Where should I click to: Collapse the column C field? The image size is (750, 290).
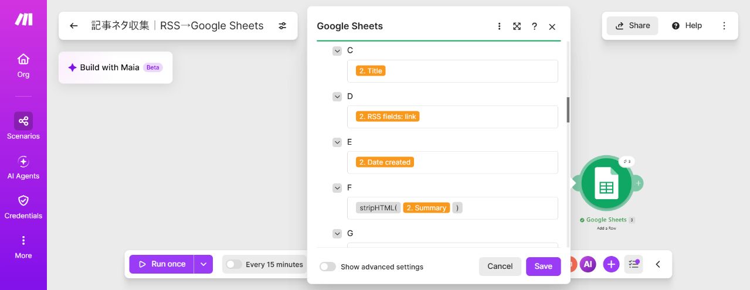click(337, 51)
